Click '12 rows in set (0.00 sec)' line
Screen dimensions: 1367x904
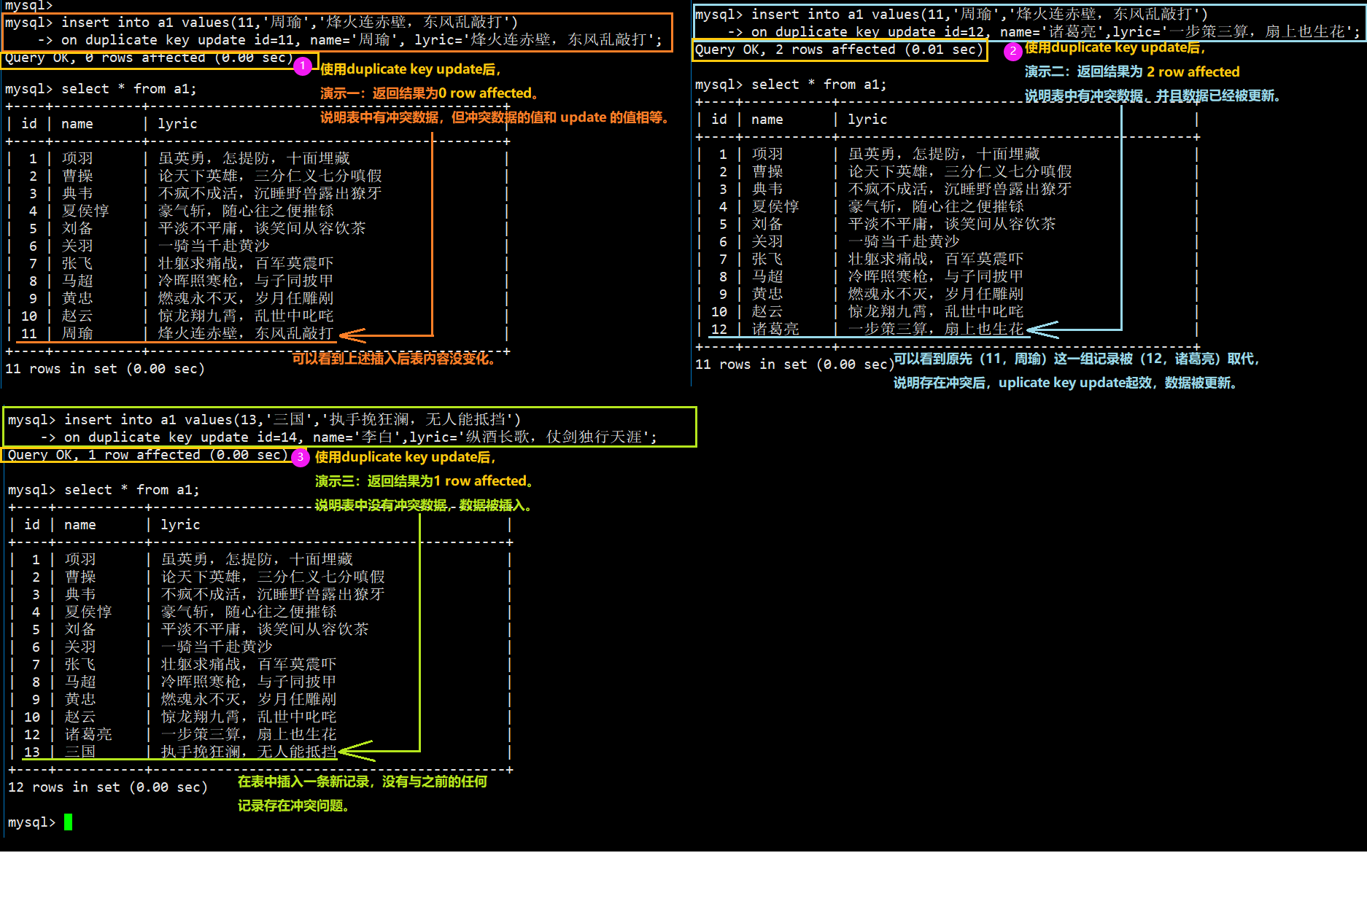coord(108,787)
